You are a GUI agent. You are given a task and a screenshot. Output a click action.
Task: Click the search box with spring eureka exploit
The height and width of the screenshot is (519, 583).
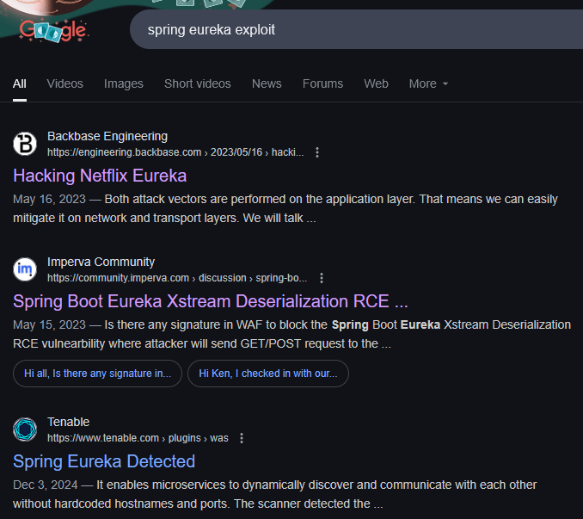[344, 30]
